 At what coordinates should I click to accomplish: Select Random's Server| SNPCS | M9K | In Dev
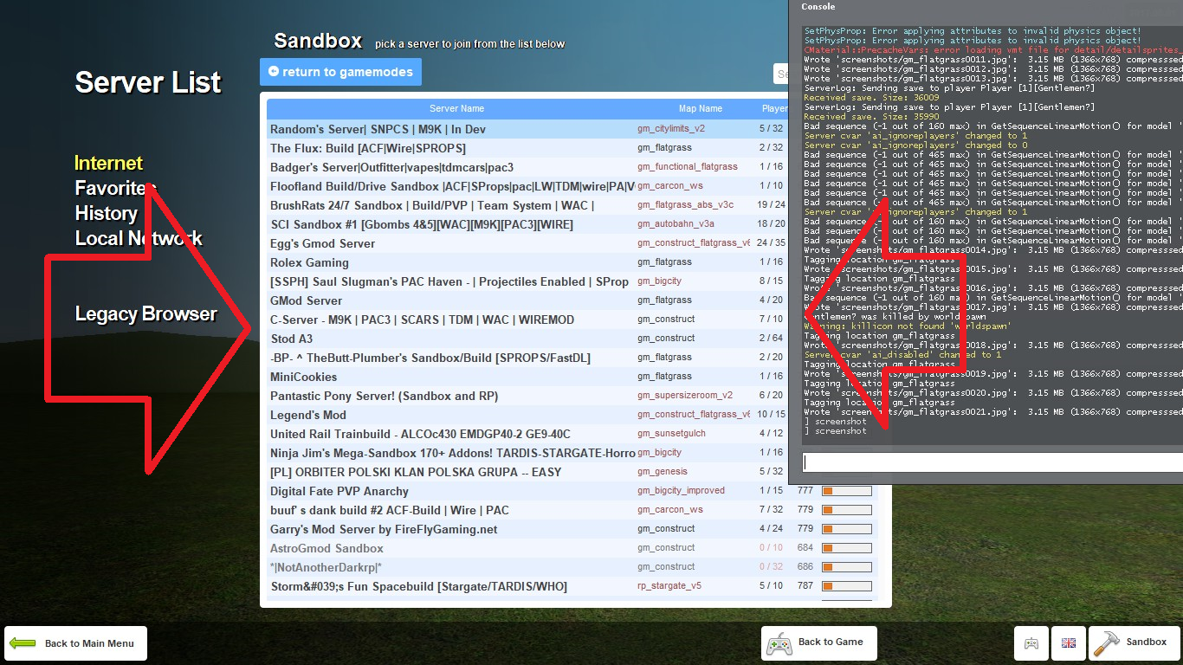click(x=527, y=129)
